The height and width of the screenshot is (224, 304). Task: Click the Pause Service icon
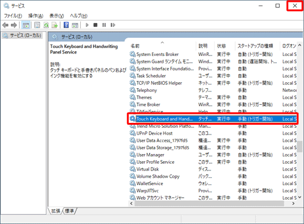click(x=104, y=25)
